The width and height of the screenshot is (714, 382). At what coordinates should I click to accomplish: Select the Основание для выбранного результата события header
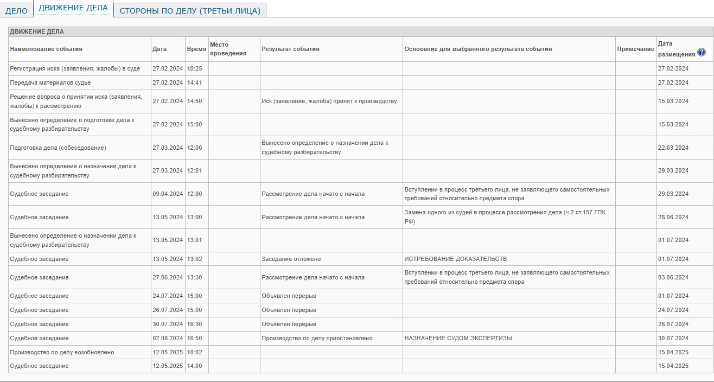point(477,49)
